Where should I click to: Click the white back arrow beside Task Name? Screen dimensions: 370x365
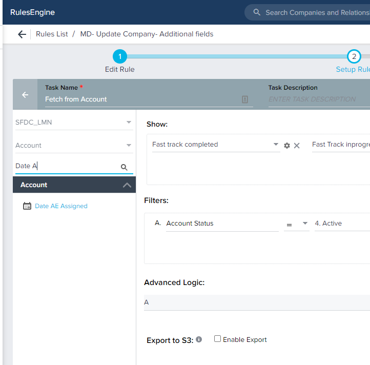pyautogui.click(x=25, y=95)
